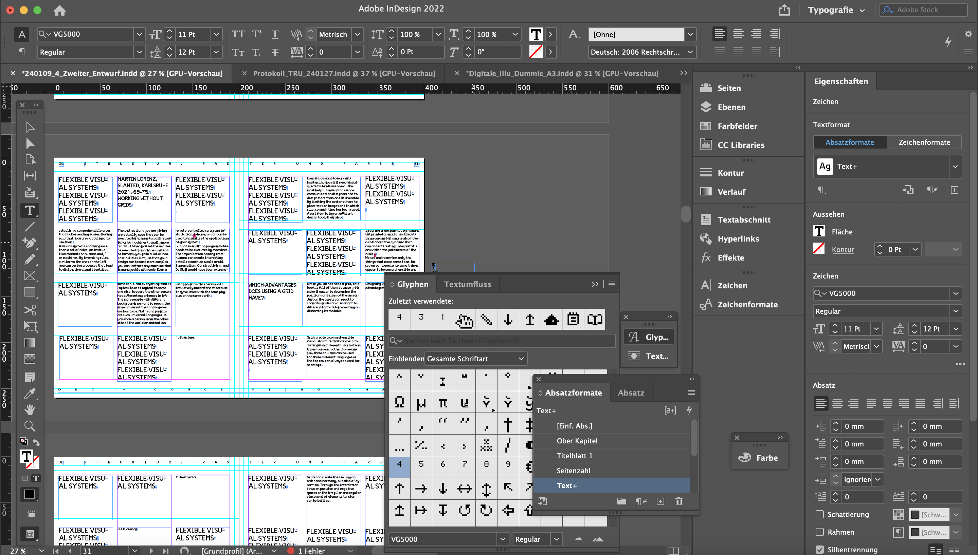This screenshot has width=978, height=555.
Task: Open the Typografie workspace switcher
Action: pos(836,10)
